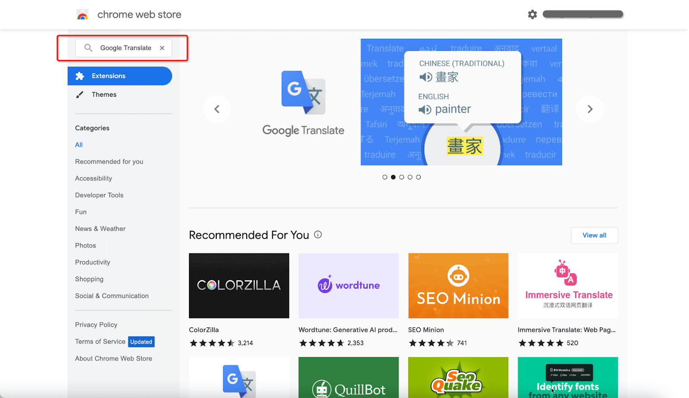Click Immersive Translate's 520 review count
Viewport: 689px width, 398px height.
[x=572, y=343]
